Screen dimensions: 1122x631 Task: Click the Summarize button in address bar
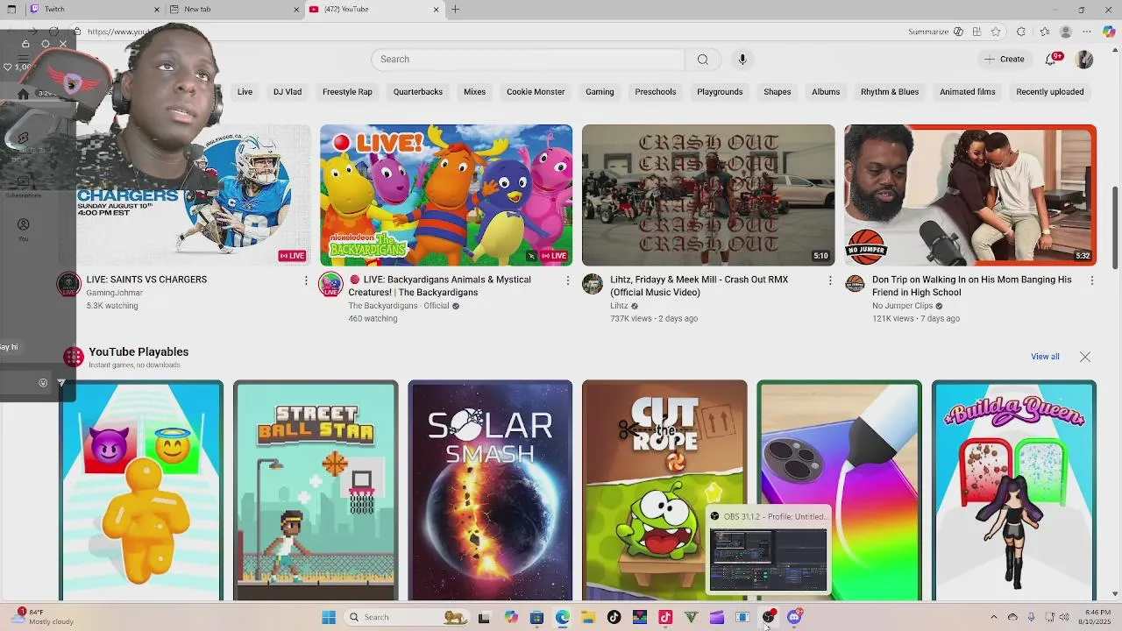coord(929,32)
